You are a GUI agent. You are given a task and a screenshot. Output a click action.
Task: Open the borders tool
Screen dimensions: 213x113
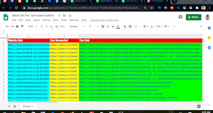coord(130,27)
